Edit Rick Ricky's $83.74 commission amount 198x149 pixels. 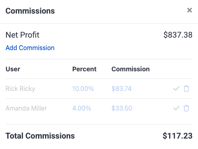tap(122, 89)
